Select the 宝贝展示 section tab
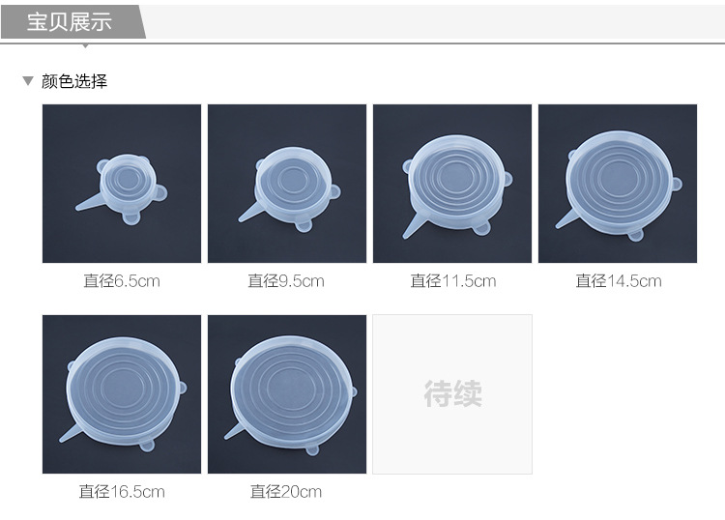 click(x=73, y=21)
